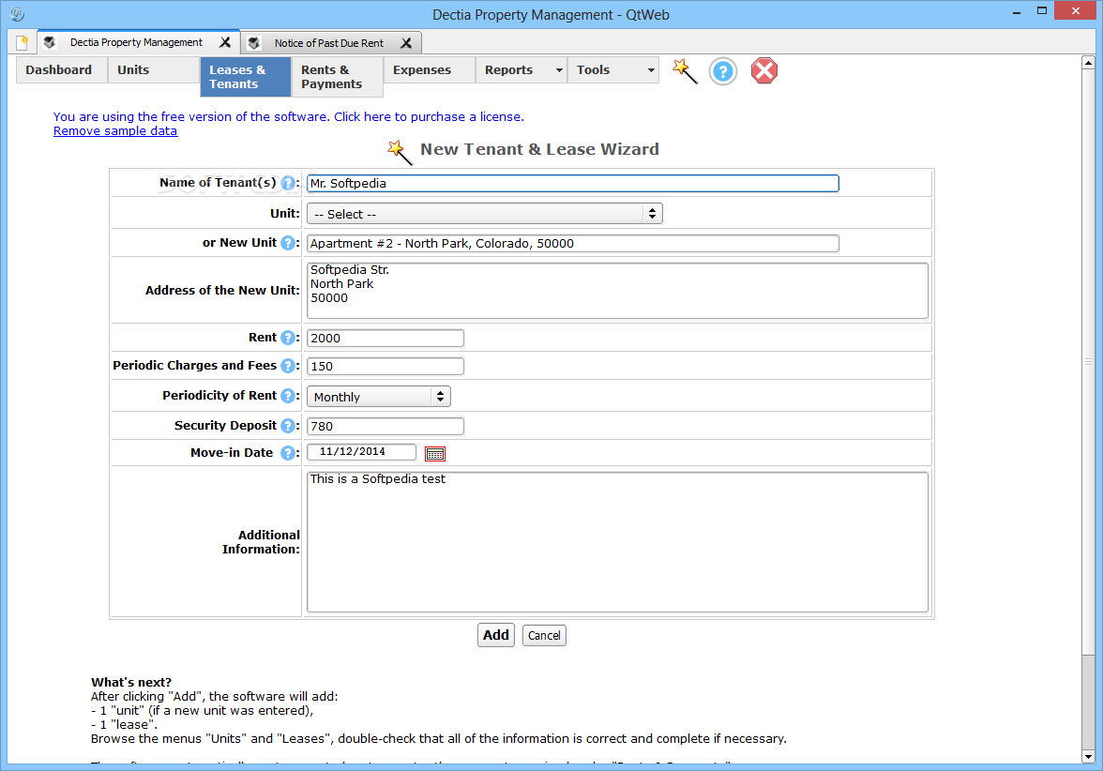Minimize the QtWeb window
Image resolution: width=1103 pixels, height=771 pixels.
coord(1017,12)
